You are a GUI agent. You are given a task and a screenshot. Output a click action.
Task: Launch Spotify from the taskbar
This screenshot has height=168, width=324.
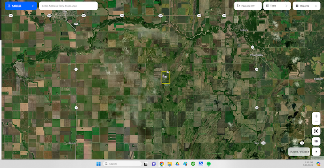coord(209,164)
